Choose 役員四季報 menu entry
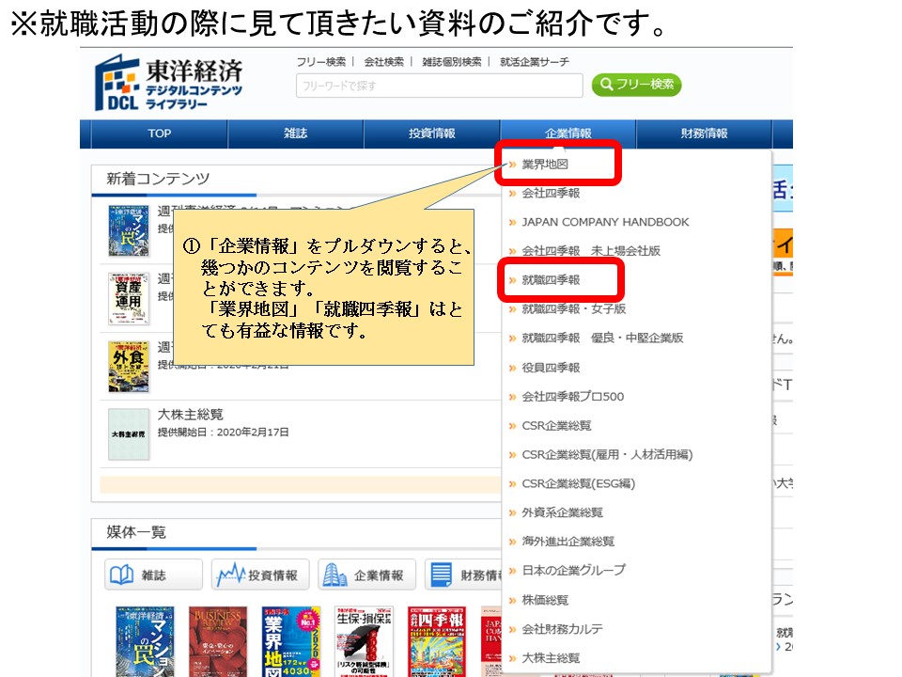 [551, 368]
